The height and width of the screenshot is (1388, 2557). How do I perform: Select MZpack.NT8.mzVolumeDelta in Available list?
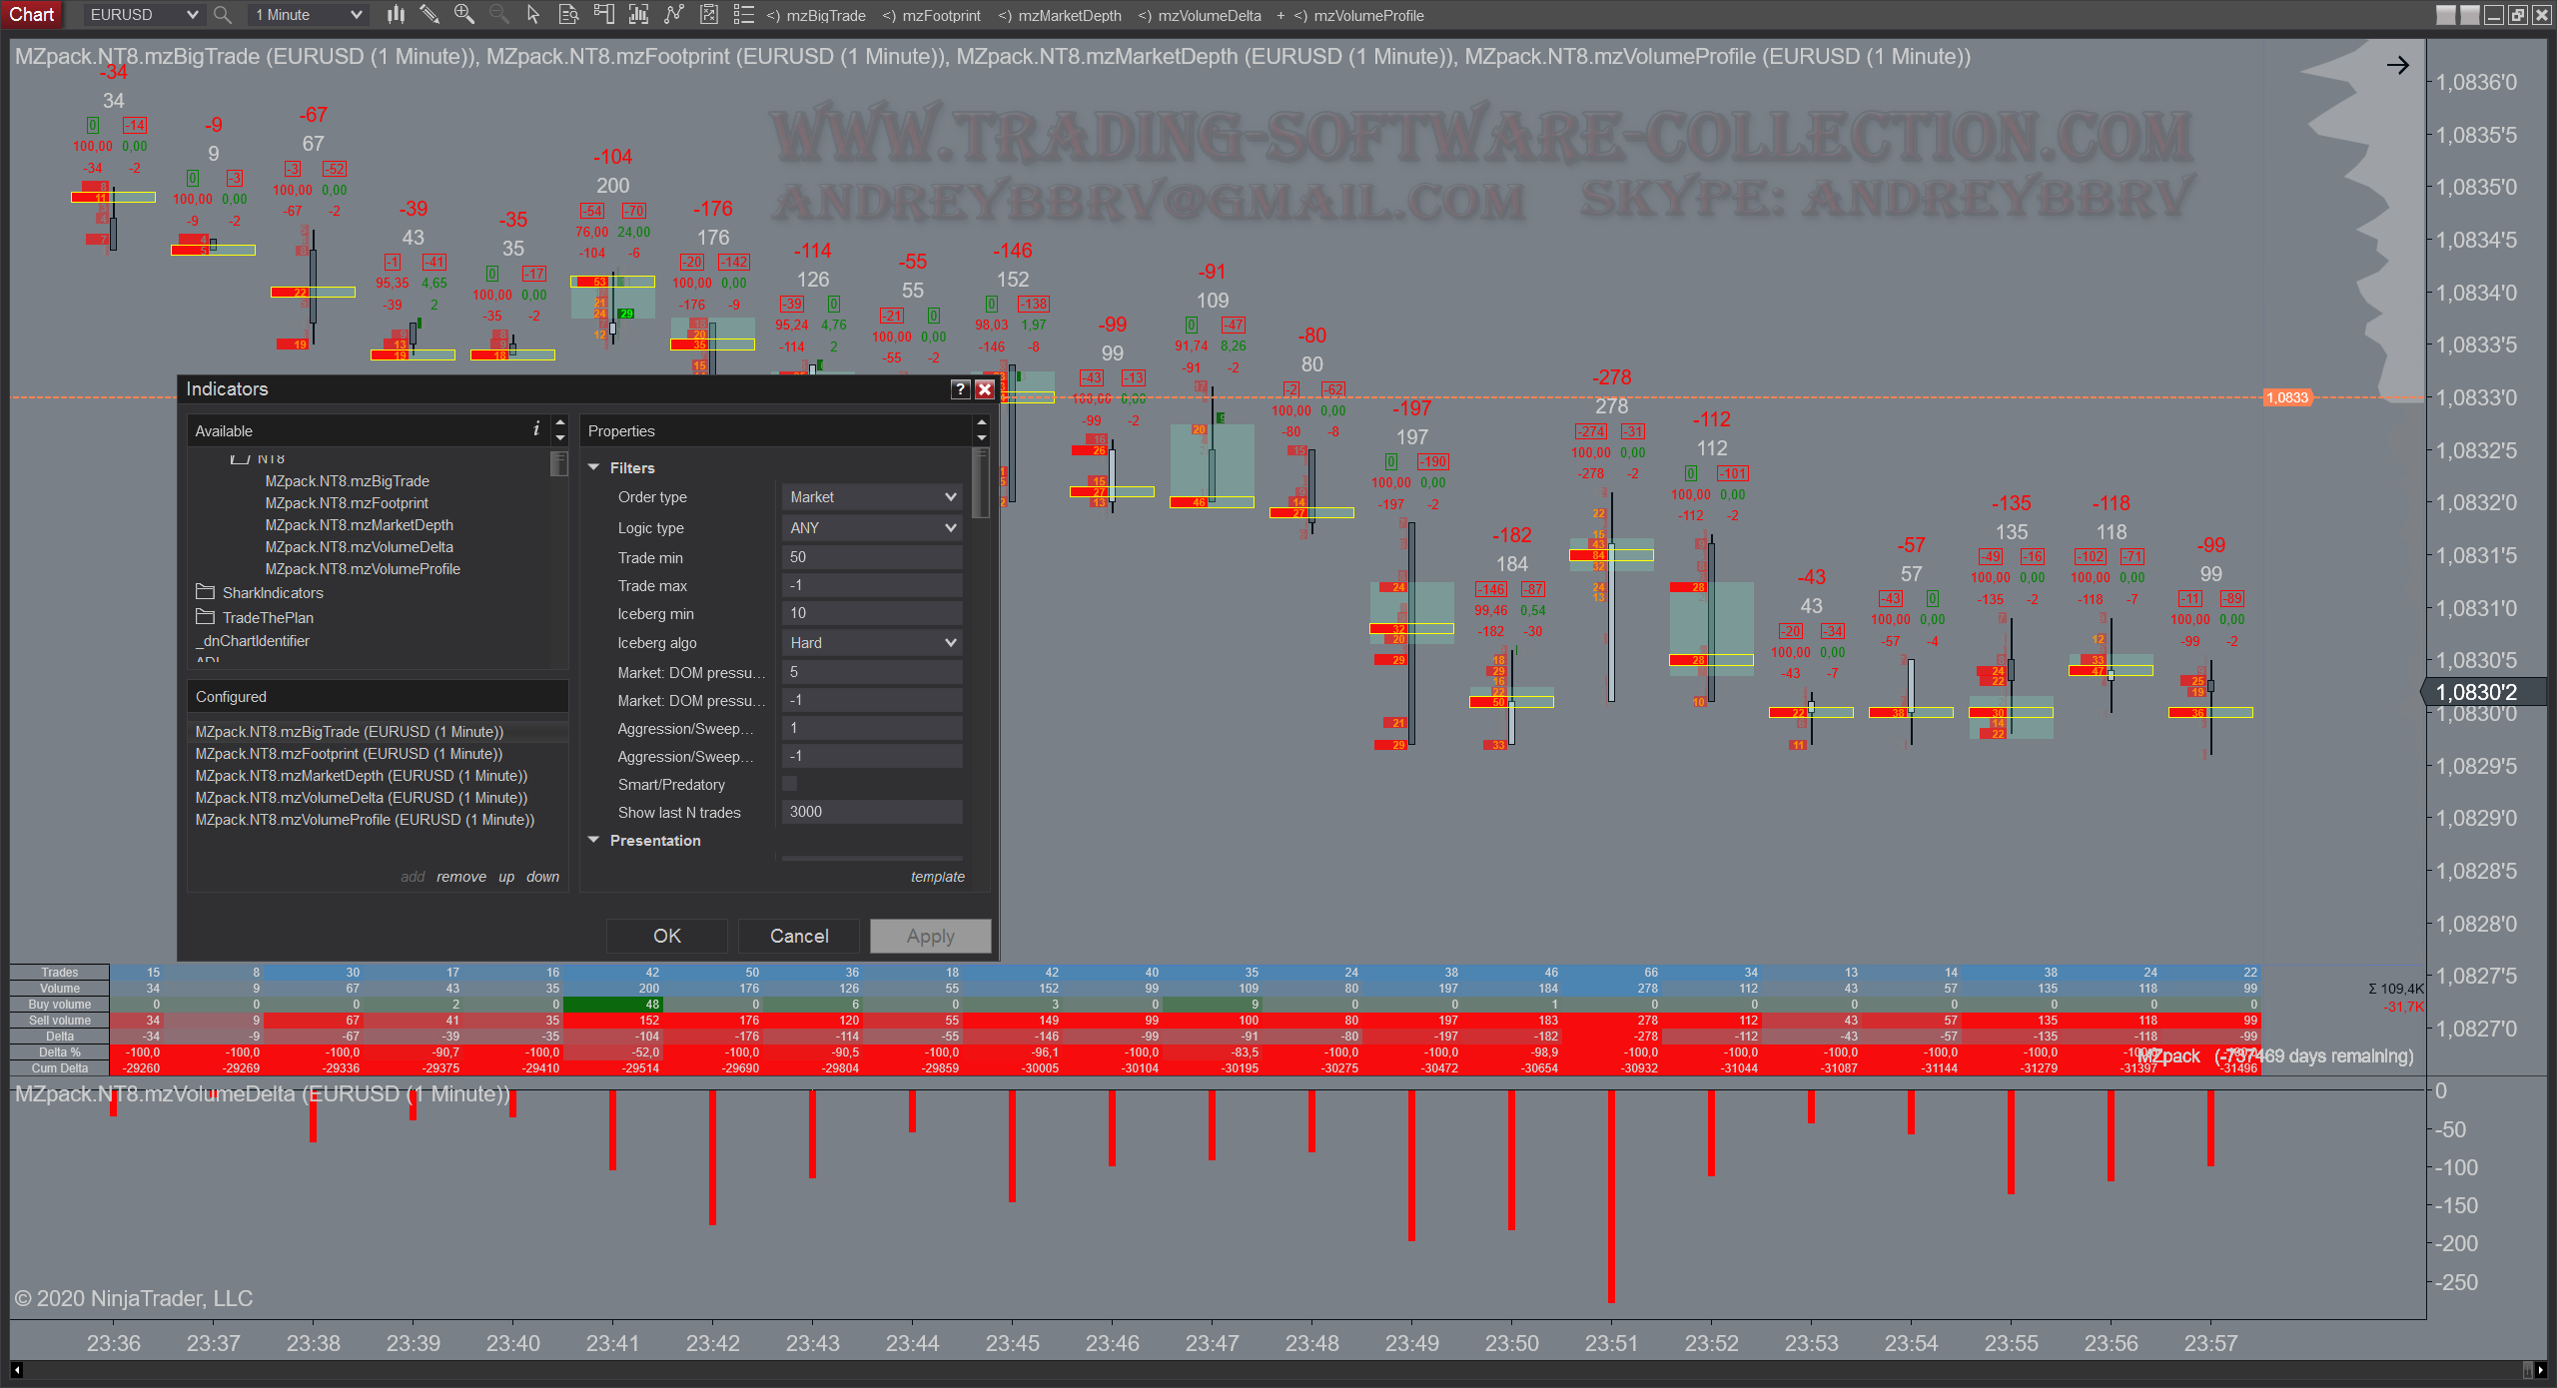pyautogui.click(x=359, y=547)
